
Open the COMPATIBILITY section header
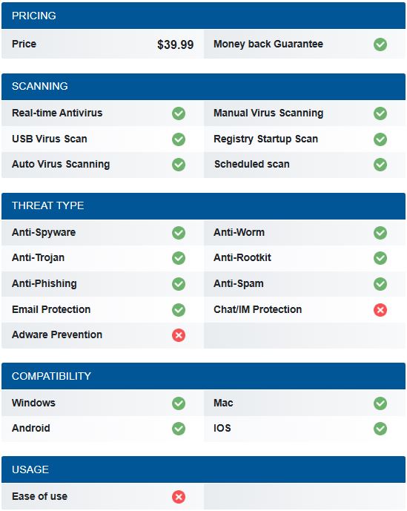point(203,376)
